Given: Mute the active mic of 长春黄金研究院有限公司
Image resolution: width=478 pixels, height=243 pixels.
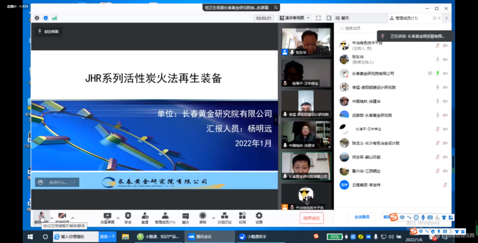Looking at the screenshot, I should (437, 73).
